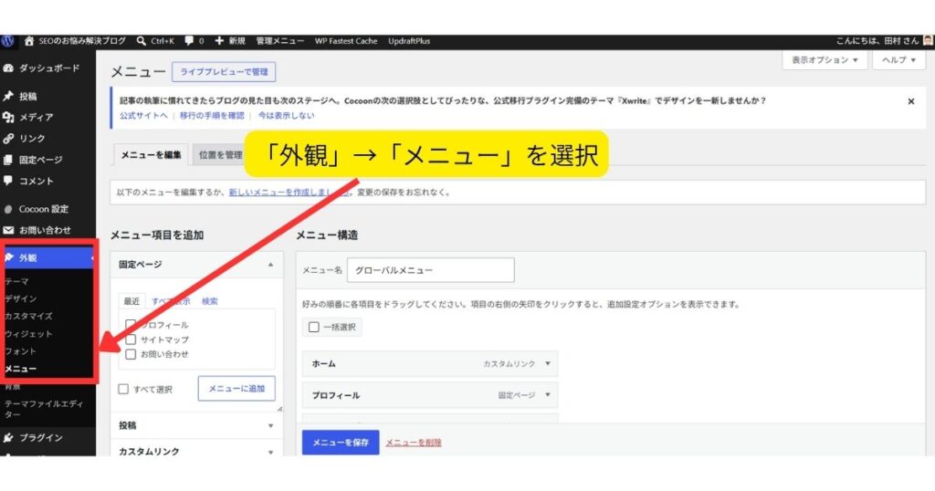Click the WordPress logo icon
Screen dimensions: 935x491
pyautogui.click(x=7, y=41)
